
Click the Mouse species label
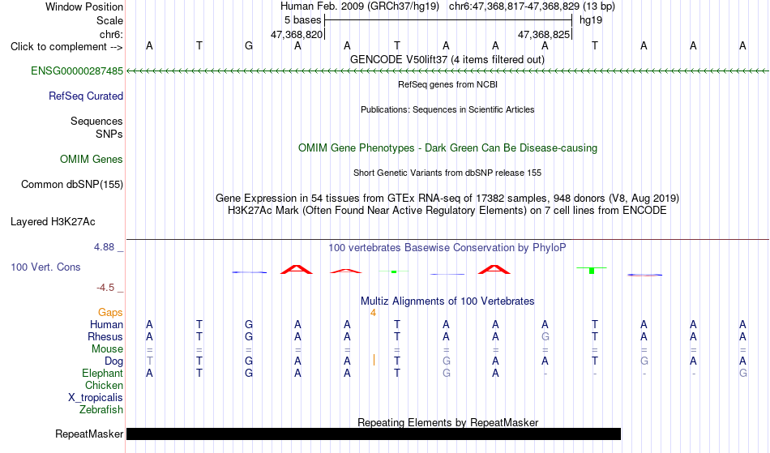(x=107, y=348)
